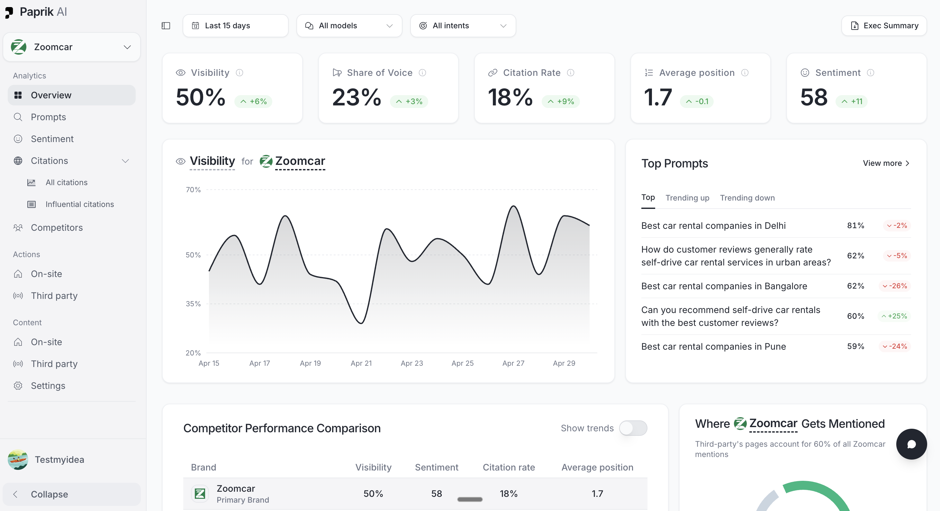
Task: Click the info icon next to Average position
Action: 745,73
